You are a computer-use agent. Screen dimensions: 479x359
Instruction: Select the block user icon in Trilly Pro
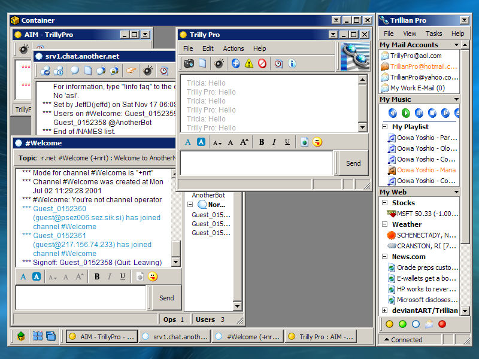pos(262,63)
